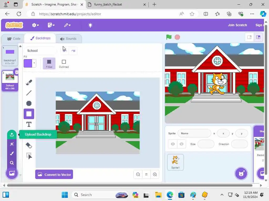Click Convert to Vector button
This screenshot has height=201, width=269.
click(x=54, y=175)
